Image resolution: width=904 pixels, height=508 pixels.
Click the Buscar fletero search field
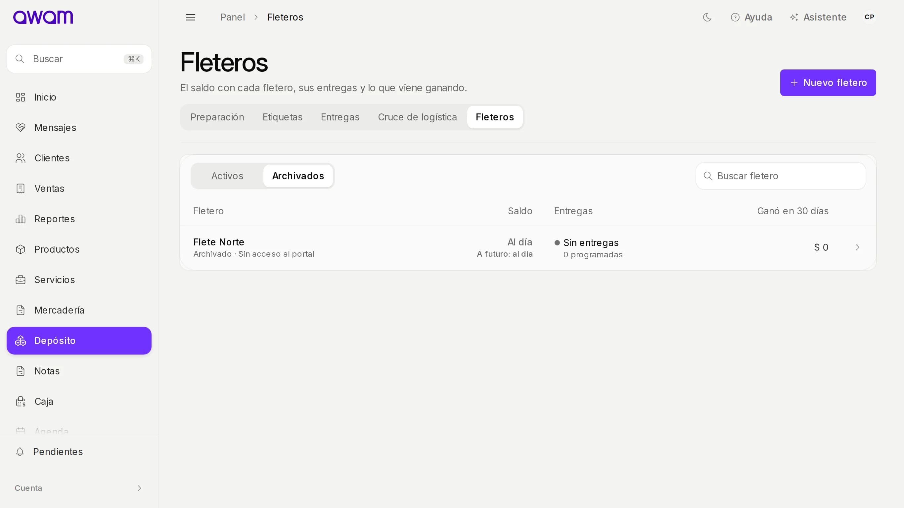pos(781,176)
